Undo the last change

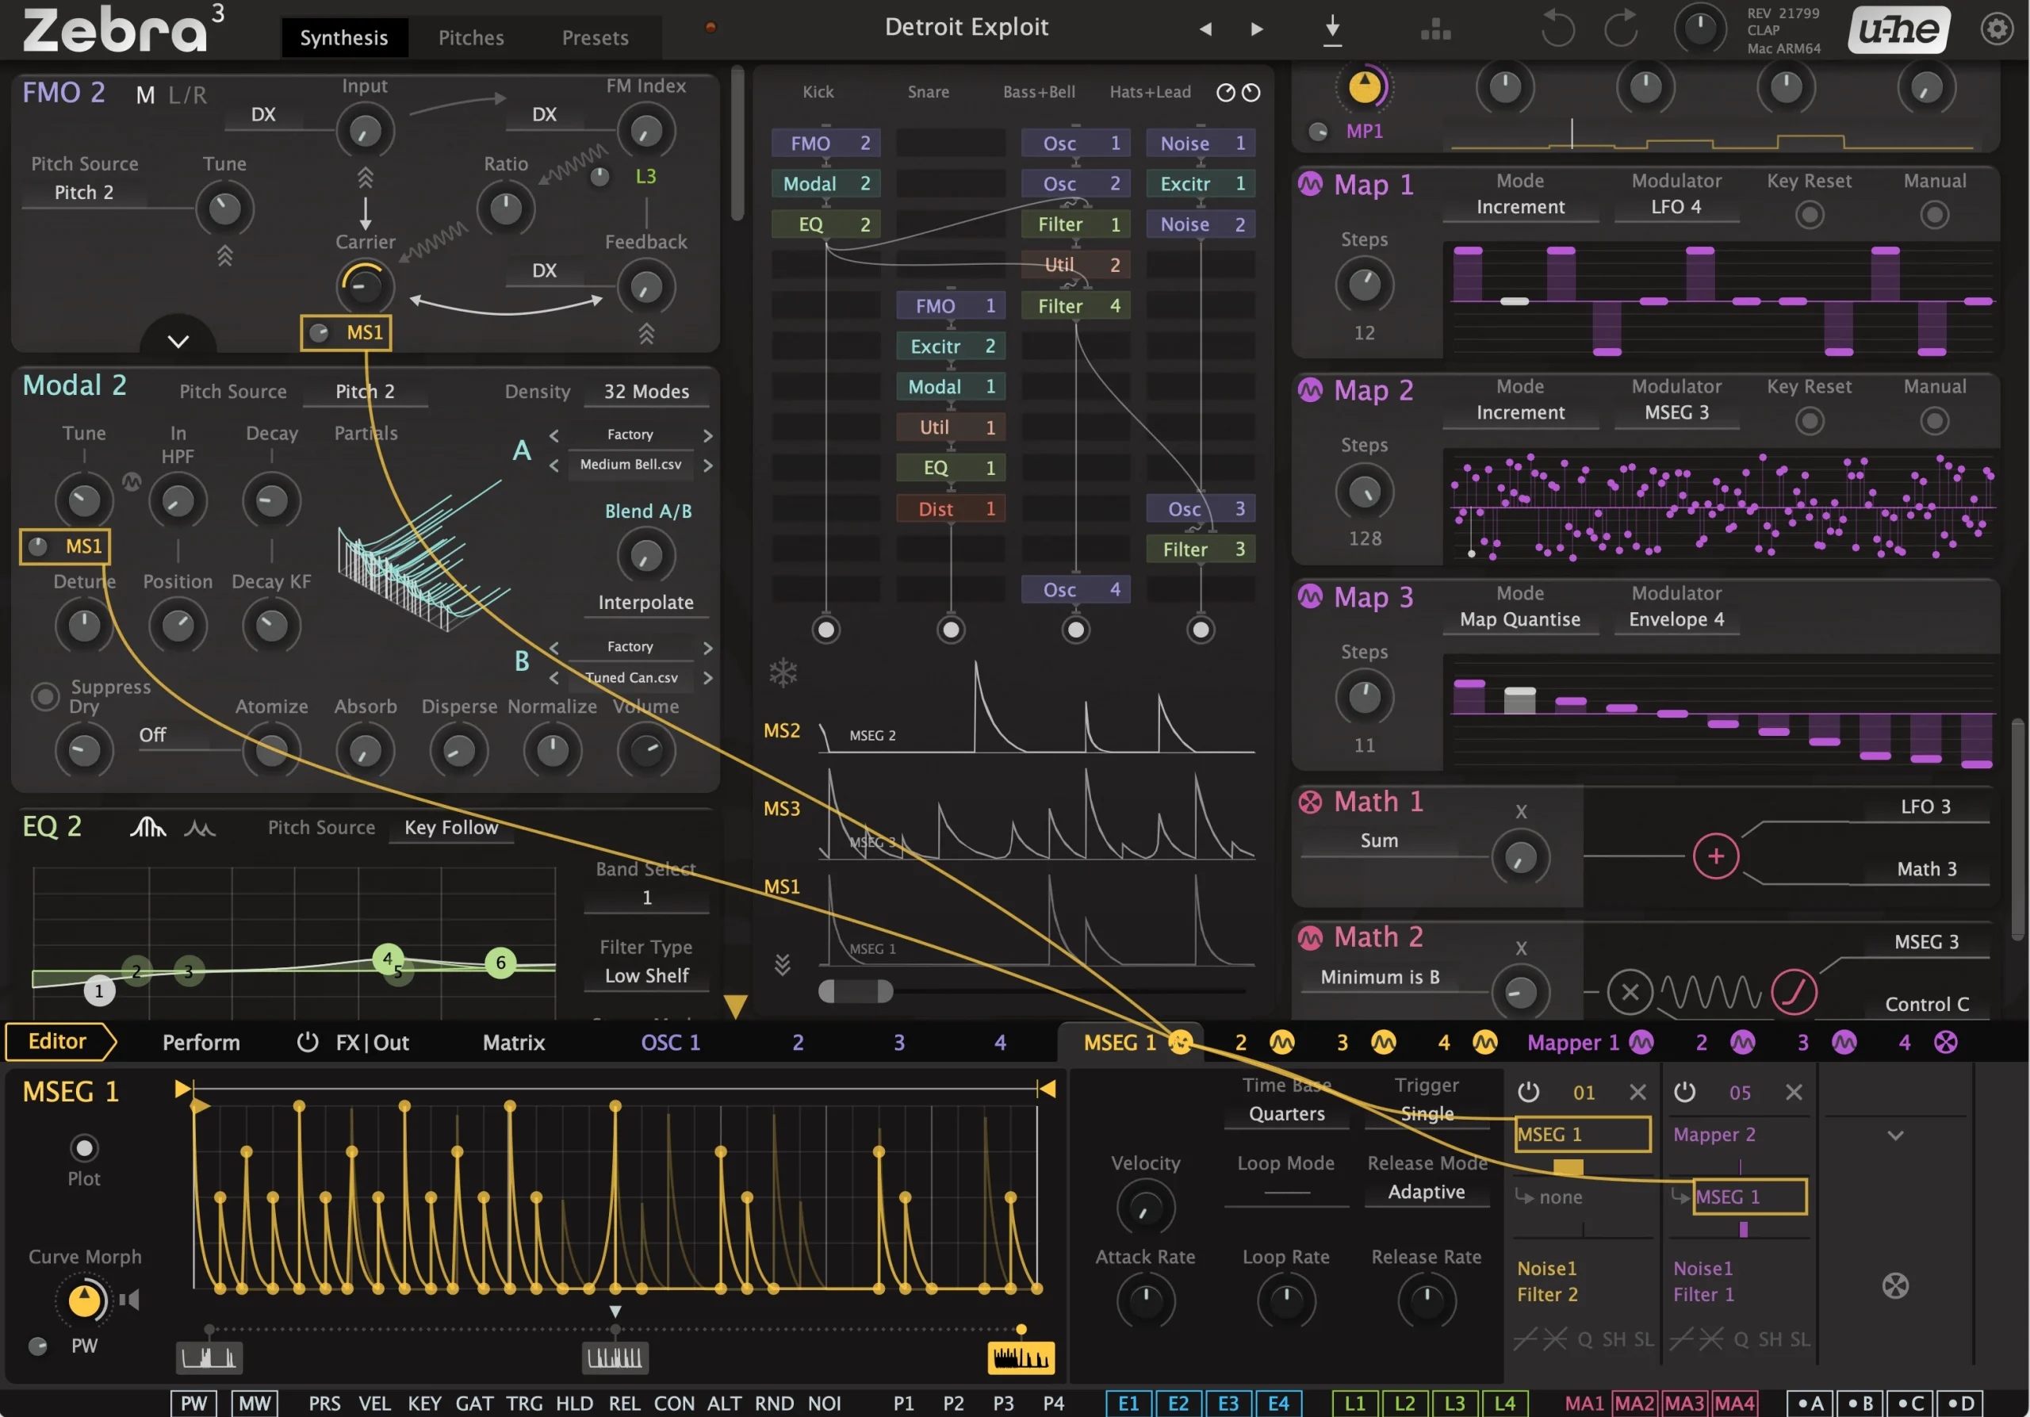[1557, 29]
